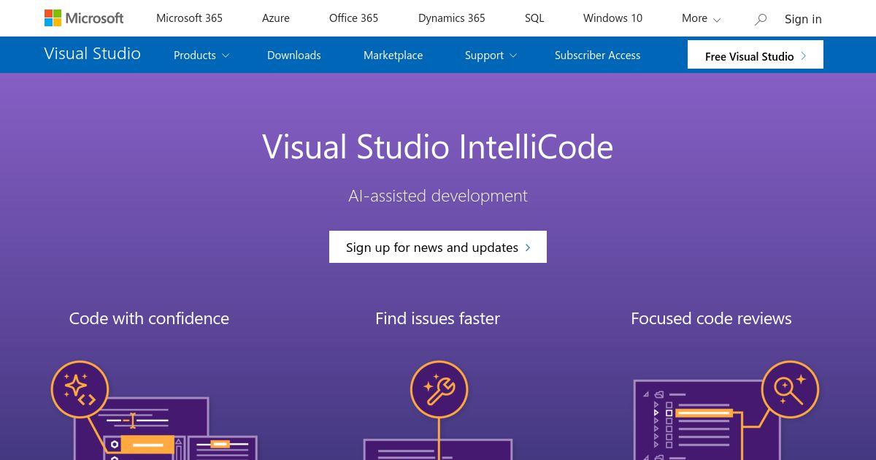Click the Visual Studio brand link

pyautogui.click(x=92, y=53)
